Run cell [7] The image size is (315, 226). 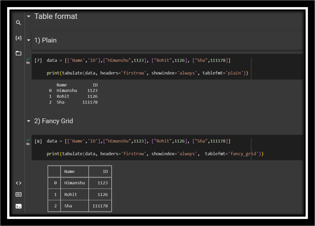pyautogui.click(x=38, y=60)
